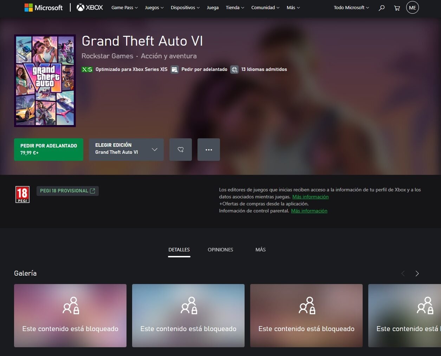This screenshot has width=441, height=356.
Task: Click +Ofertas de compras desde la aplicación text
Action: click(x=264, y=204)
